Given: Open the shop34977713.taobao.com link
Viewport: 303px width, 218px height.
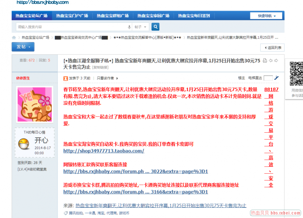Looking at the screenshot, I should (x=103, y=151).
